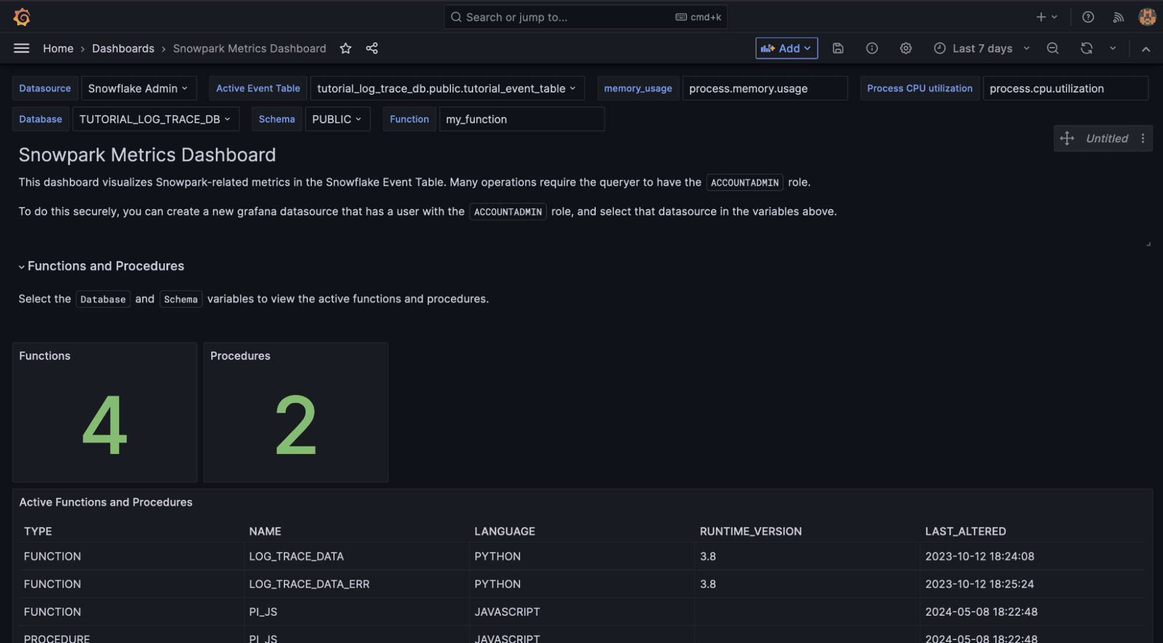1163x643 pixels.
Task: Click the Functions stat value 4
Action: tap(105, 425)
